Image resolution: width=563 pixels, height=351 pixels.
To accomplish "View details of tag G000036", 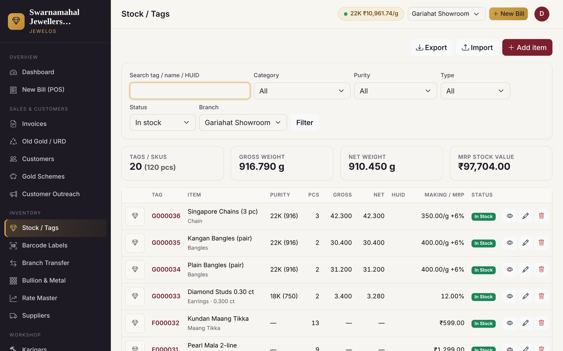I will pos(510,216).
